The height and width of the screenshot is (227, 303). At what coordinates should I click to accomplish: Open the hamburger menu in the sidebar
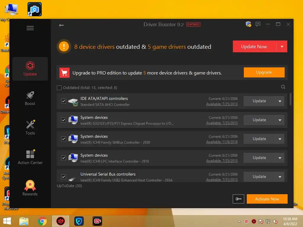30,28
